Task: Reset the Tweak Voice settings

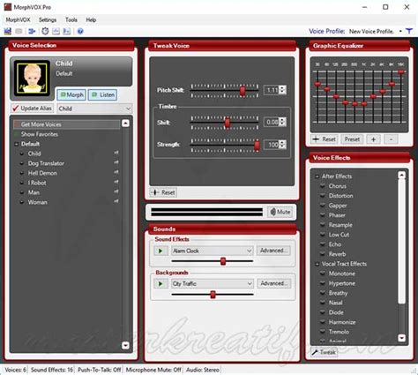Action: click(163, 192)
